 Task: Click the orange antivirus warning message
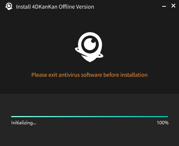click(x=89, y=75)
